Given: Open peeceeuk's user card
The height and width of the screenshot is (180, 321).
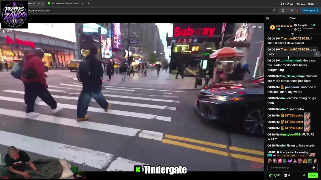Looking at the screenshot, I should tap(292, 87).
